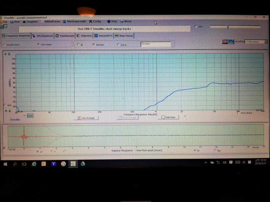Image resolution: width=270 pixels, height=202 pixels.
Task: Click the volume icon in system tray
Action: 224,162
